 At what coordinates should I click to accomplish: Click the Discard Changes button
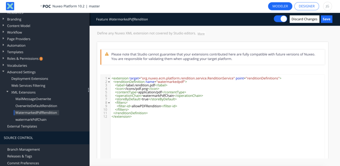click(304, 19)
